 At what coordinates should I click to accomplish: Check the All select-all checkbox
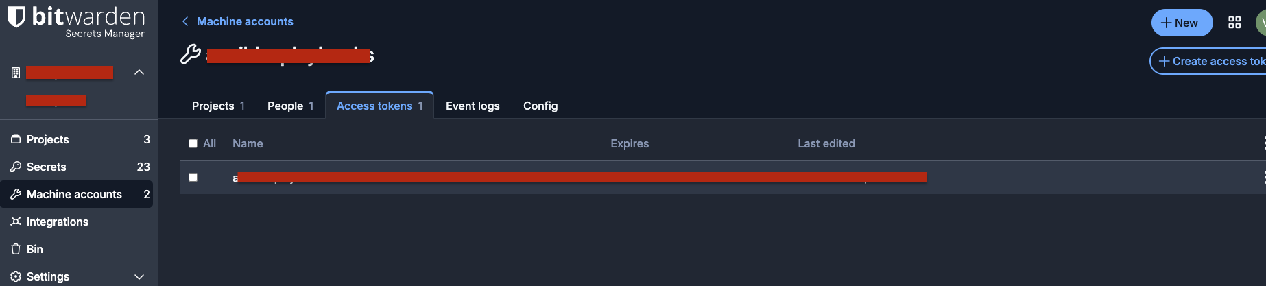pyautogui.click(x=193, y=143)
